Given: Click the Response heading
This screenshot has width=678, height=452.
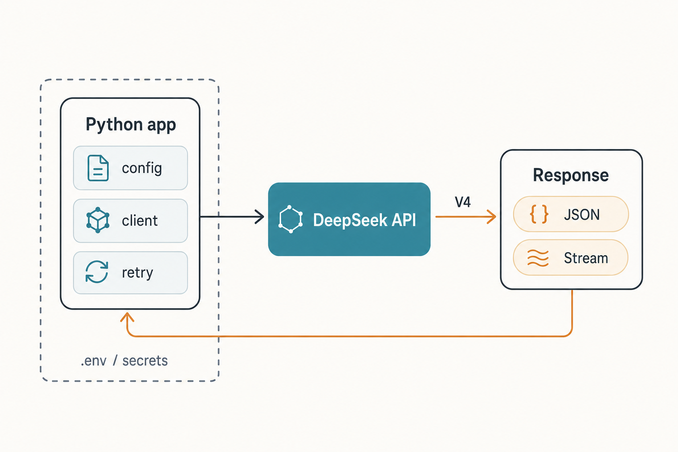Looking at the screenshot, I should tap(571, 175).
